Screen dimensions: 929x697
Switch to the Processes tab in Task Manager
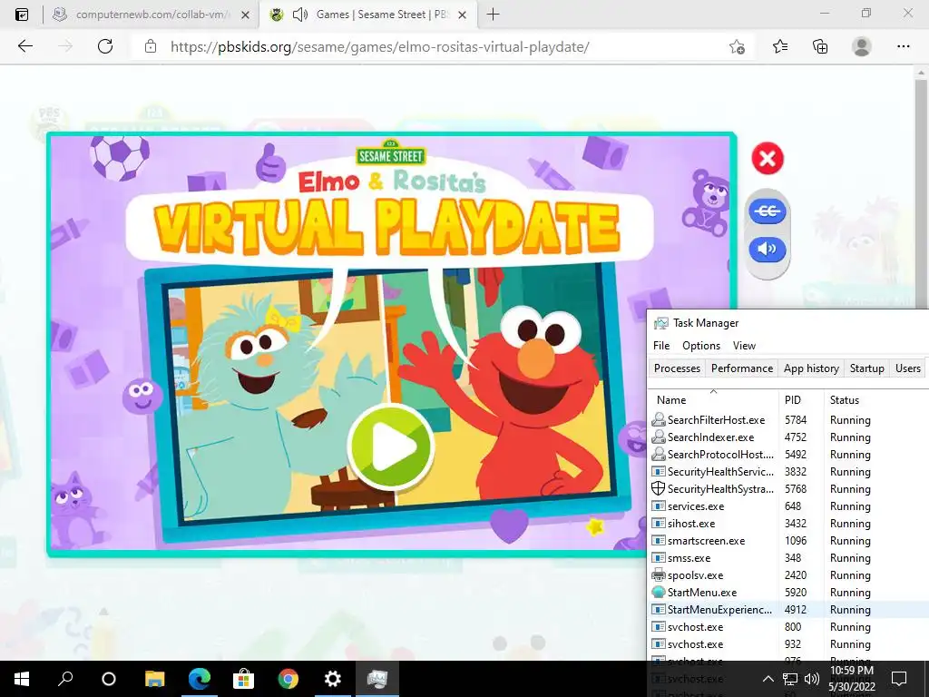click(677, 368)
